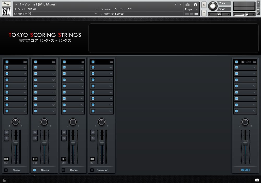Open Decca channel preset list icon
The width and height of the screenshot is (261, 183).
[54, 62]
